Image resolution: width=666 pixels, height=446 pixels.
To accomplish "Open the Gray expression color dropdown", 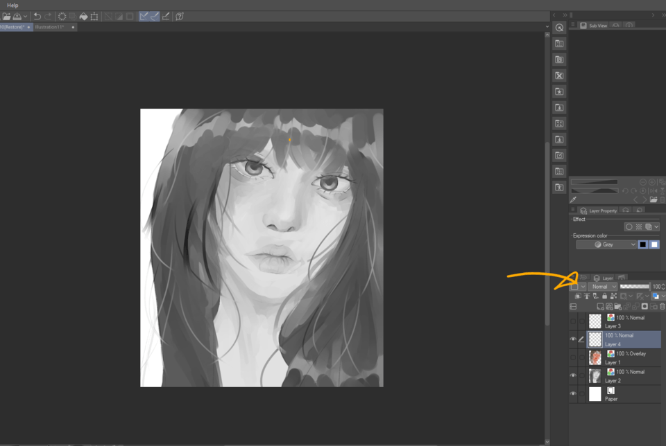I will (606, 244).
